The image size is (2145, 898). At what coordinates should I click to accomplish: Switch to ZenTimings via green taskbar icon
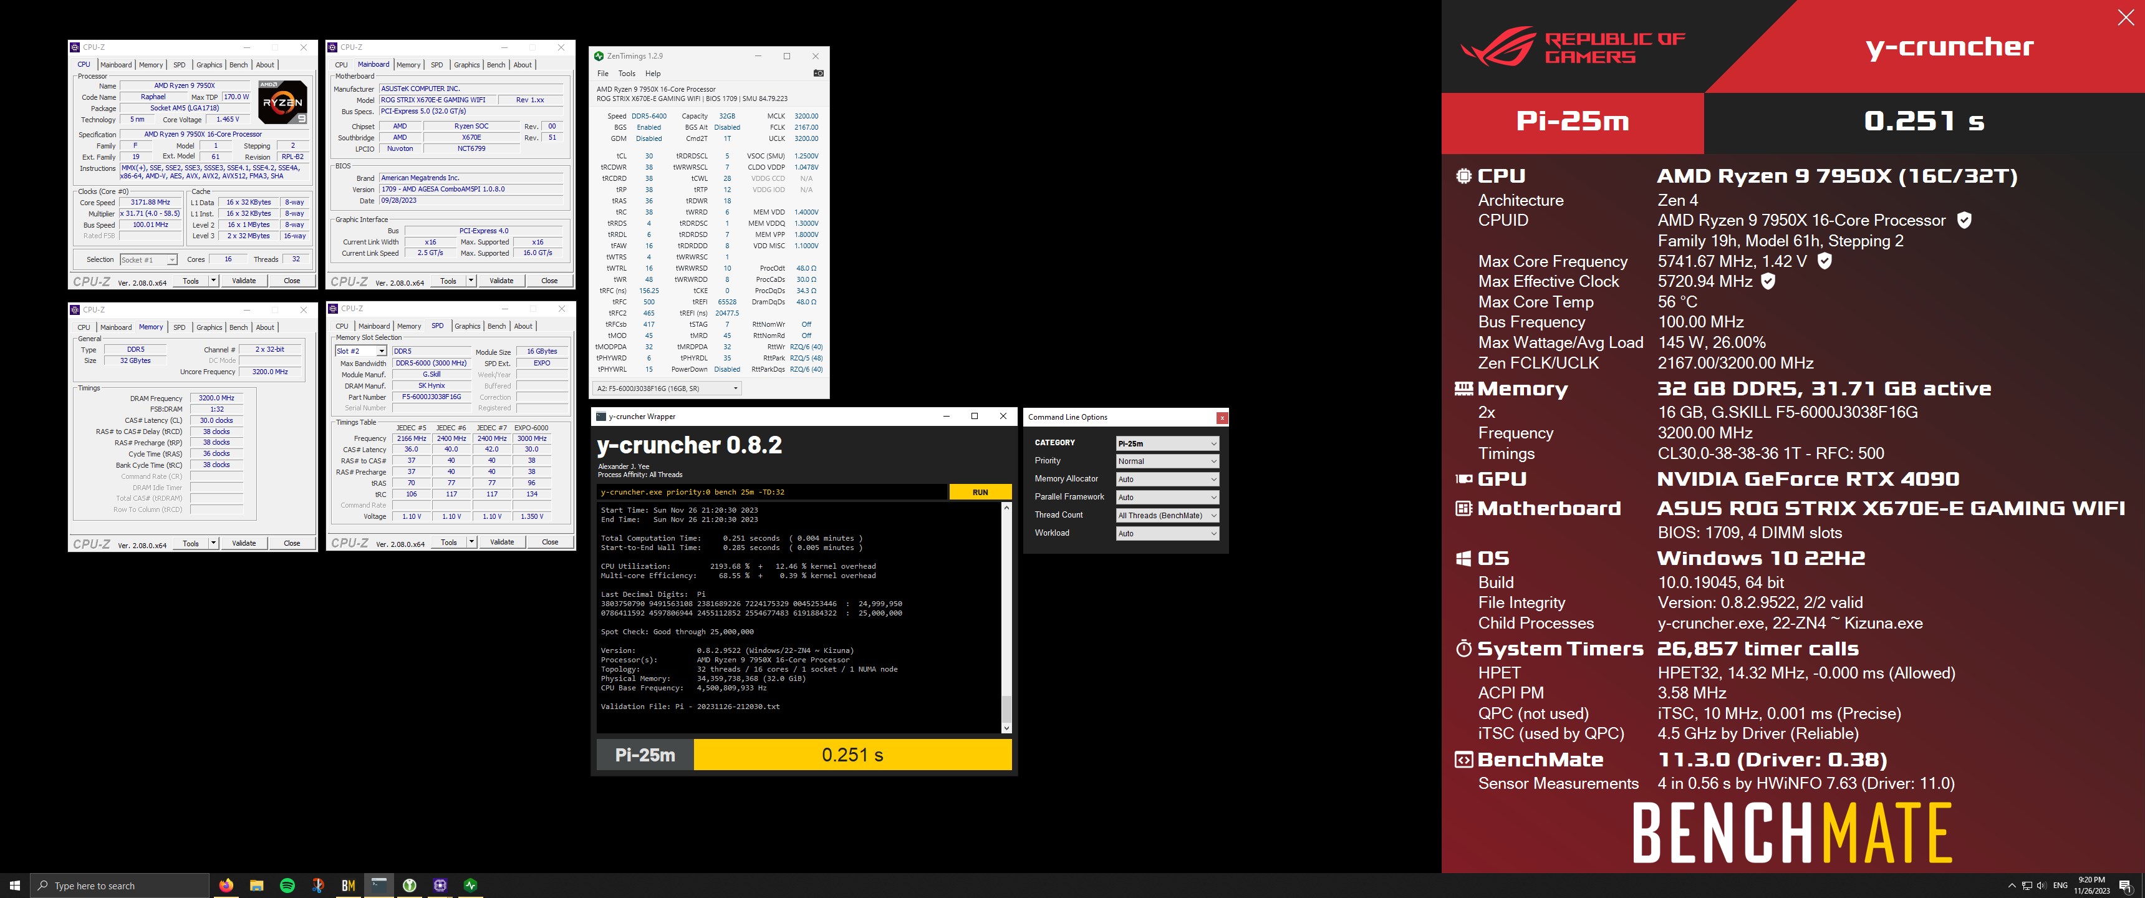tap(471, 885)
